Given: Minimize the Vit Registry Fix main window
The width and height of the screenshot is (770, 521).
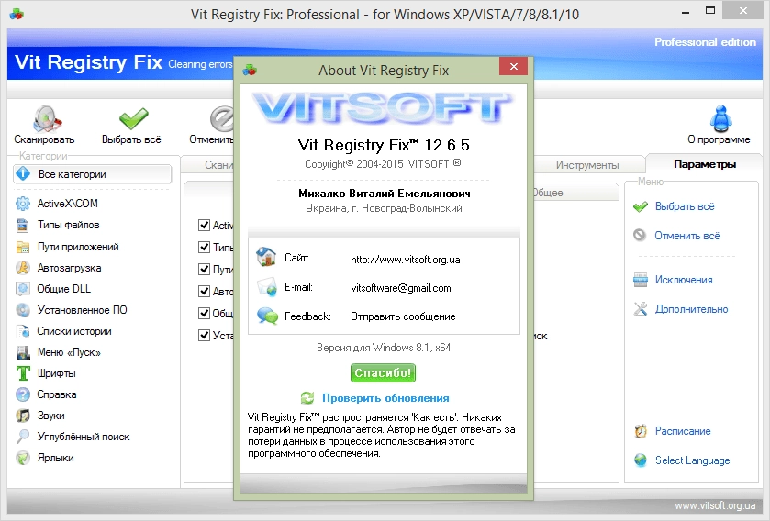Looking at the screenshot, I should point(686,12).
